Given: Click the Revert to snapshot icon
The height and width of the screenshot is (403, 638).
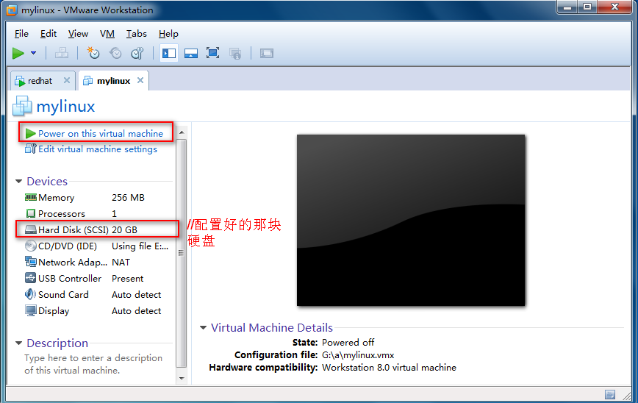Looking at the screenshot, I should tap(115, 53).
